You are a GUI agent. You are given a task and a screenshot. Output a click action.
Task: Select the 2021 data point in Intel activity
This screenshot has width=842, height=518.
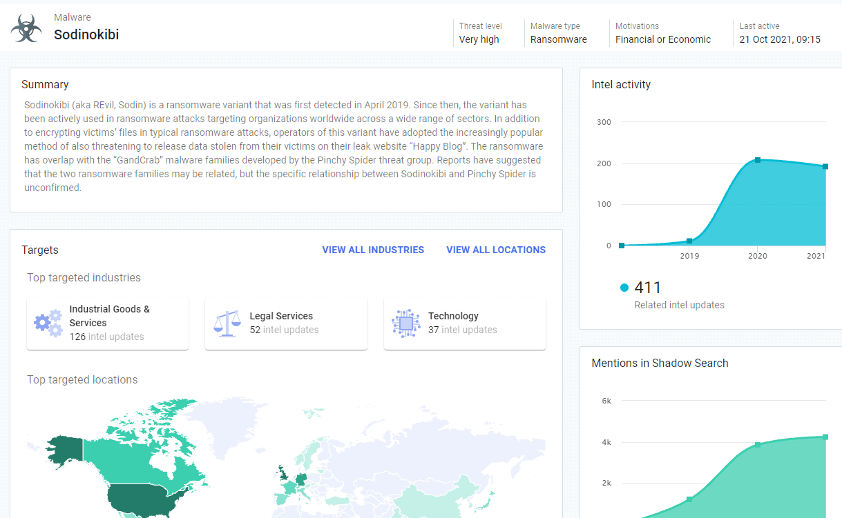click(x=825, y=166)
